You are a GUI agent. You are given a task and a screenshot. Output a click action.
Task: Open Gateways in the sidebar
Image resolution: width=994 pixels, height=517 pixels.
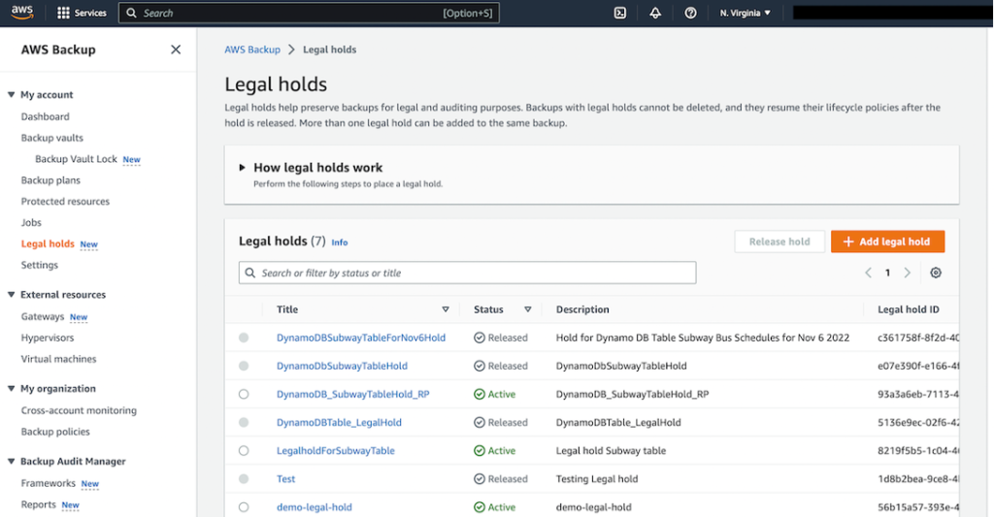(43, 316)
